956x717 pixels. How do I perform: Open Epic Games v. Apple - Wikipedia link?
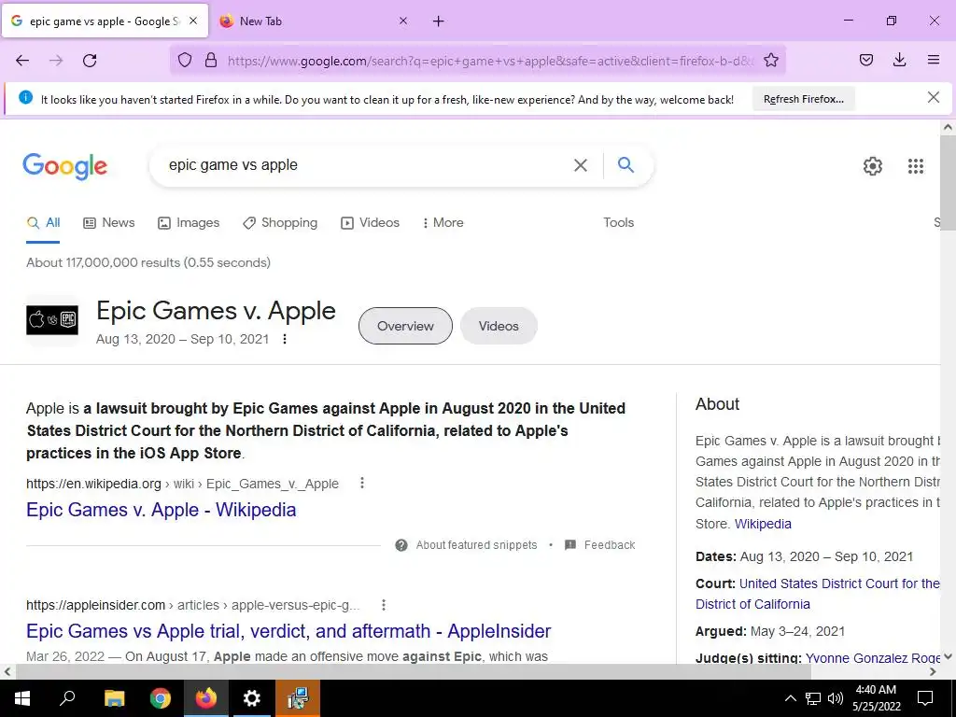[x=161, y=510]
